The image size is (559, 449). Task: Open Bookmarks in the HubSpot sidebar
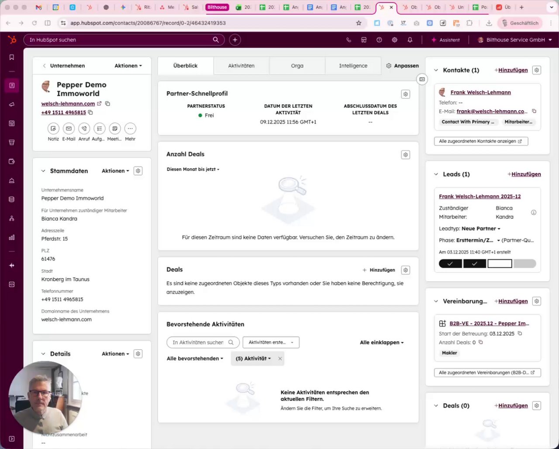[x=12, y=57]
